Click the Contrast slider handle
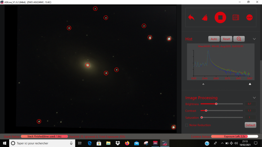This screenshot has height=147, width=262. point(206,111)
